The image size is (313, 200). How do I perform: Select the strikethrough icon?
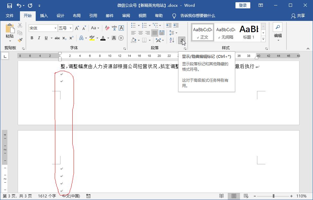58,38
